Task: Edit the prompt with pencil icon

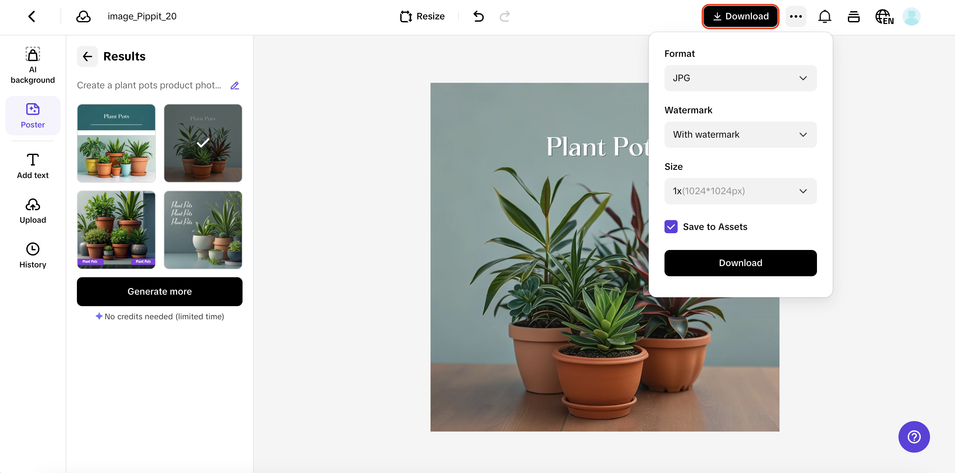Action: 235,86
